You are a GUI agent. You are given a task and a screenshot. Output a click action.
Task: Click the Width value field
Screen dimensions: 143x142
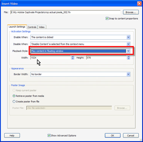click(x=51, y=58)
